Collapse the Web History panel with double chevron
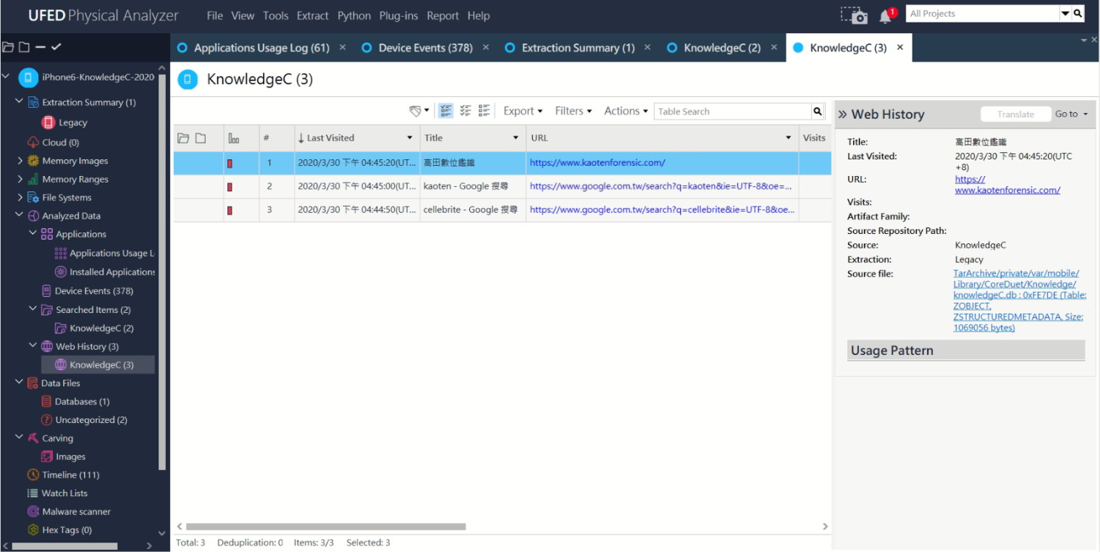 click(842, 114)
